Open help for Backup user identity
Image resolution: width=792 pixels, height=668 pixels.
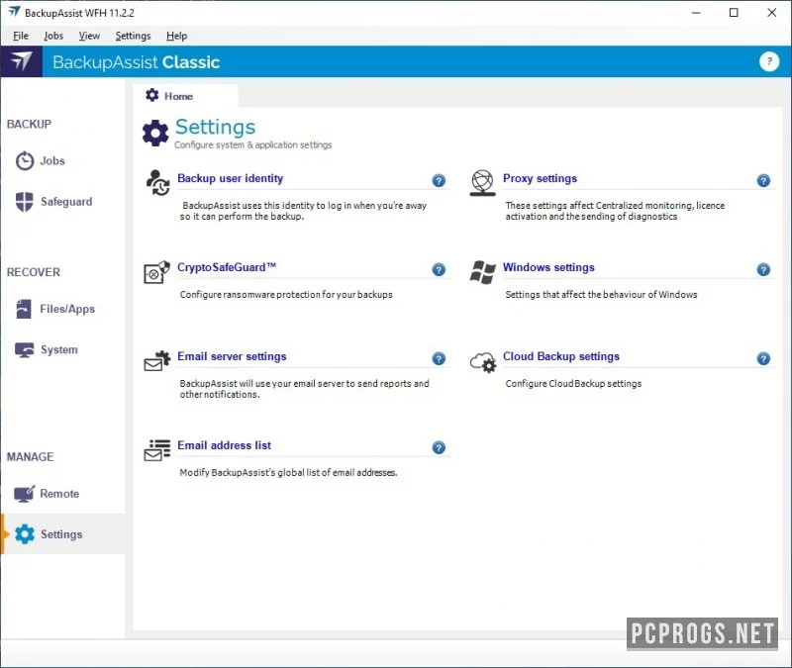439,181
